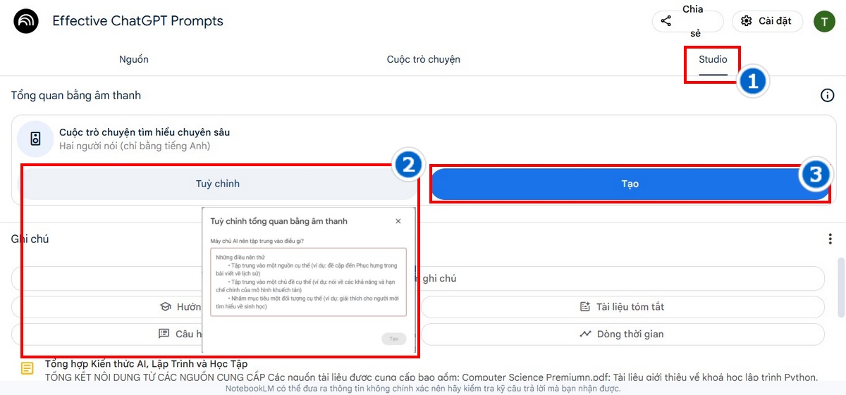Open Cài đặt via the gear icon
Viewport: 846px width, 395px height.
point(747,21)
